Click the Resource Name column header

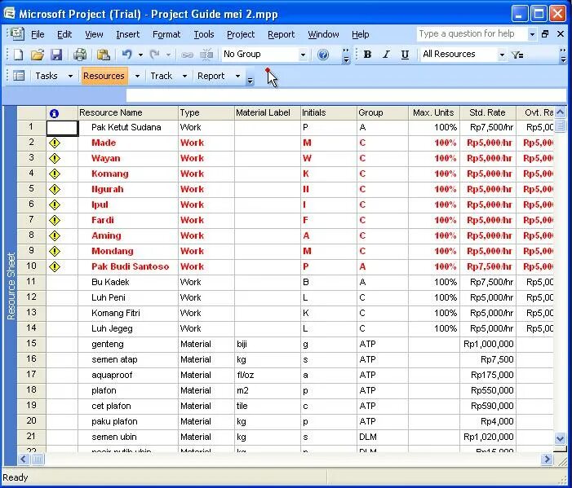128,113
